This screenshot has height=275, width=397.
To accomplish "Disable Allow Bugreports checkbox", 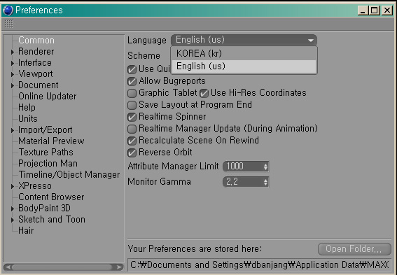I will [132, 81].
